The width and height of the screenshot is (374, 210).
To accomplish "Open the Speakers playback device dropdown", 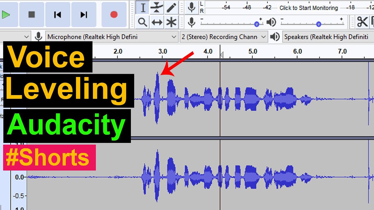I will pos(328,37).
